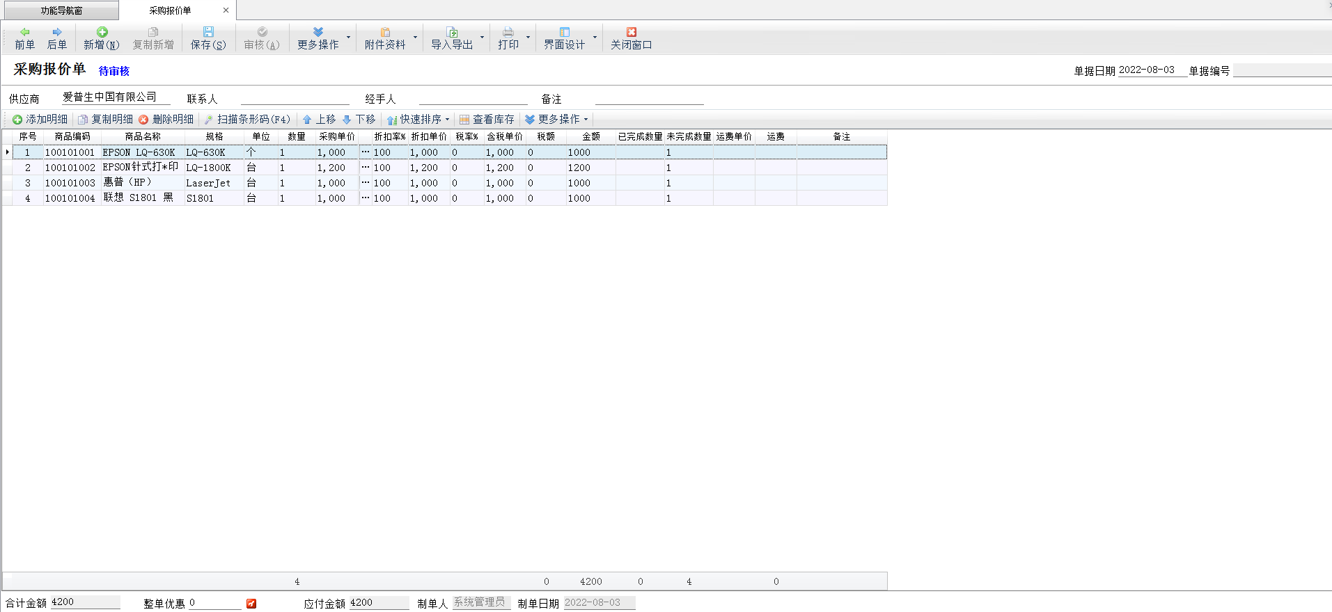
Task: Click 添加明细 to add a row
Action: 40,120
